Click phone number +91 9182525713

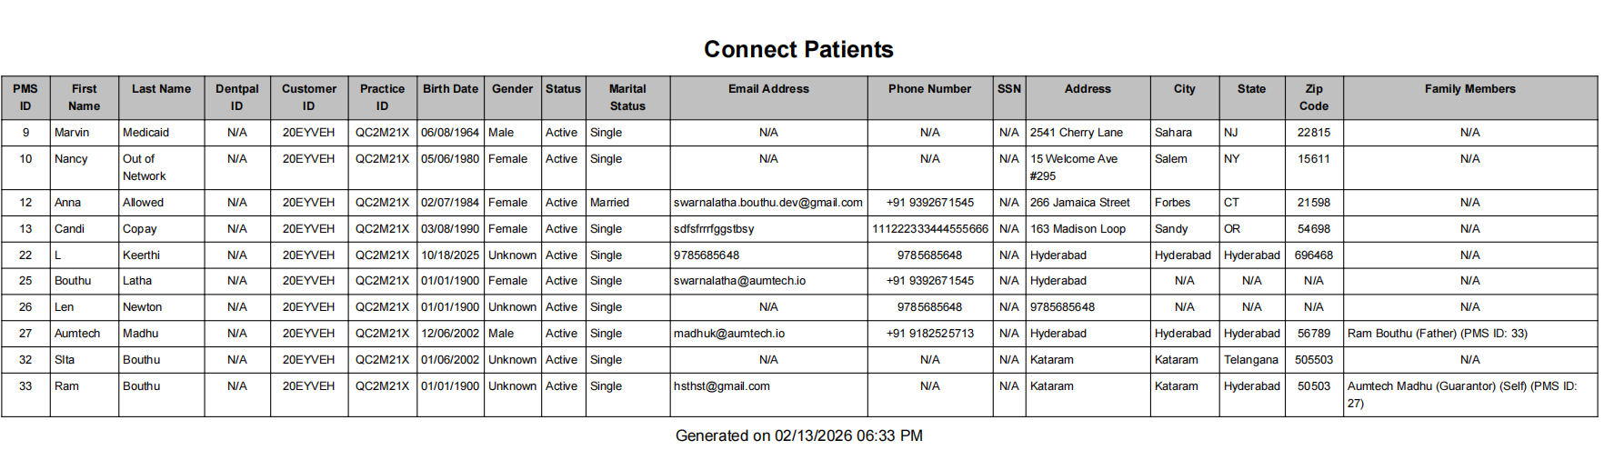(929, 334)
